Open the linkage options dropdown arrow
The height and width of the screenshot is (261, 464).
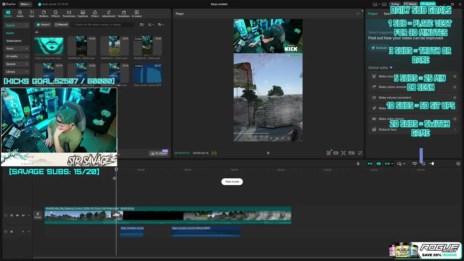point(392,164)
